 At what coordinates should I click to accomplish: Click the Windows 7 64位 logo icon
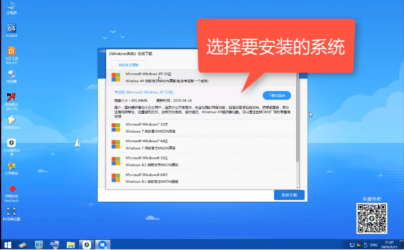point(116,143)
